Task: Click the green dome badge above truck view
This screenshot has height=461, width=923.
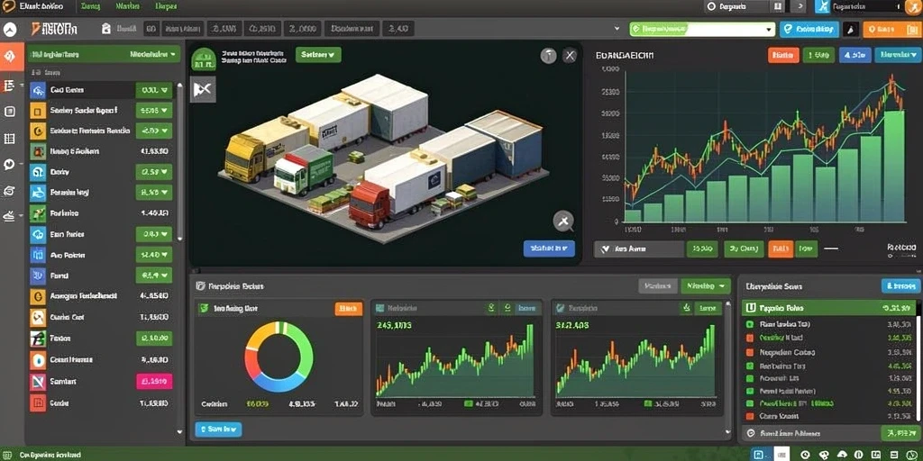Action: [203, 59]
